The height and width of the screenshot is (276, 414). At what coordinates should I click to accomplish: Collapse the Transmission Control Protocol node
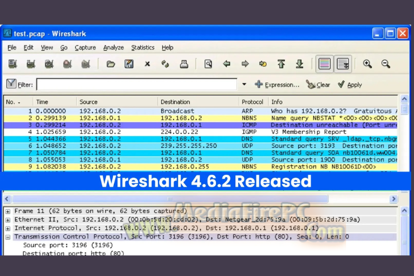click(8, 237)
